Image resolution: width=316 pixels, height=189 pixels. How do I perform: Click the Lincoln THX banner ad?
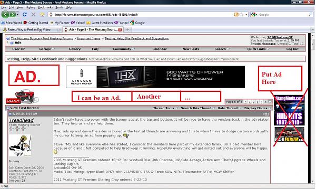(x=155, y=77)
